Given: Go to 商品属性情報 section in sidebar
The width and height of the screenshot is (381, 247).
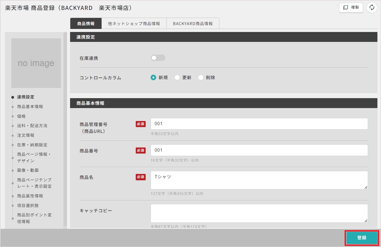Looking at the screenshot, I should coord(30,196).
